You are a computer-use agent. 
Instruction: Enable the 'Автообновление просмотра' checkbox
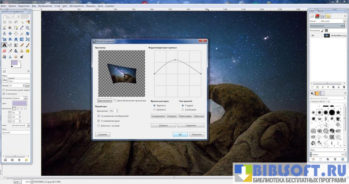pos(115,100)
